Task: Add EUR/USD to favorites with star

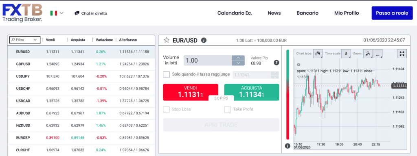Action: tap(167, 40)
